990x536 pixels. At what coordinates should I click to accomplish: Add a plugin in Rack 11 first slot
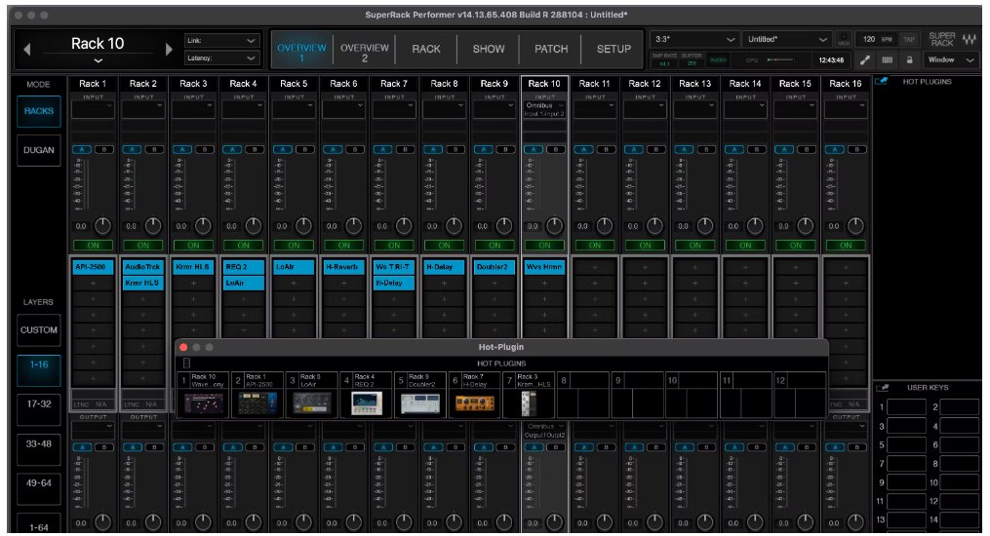(x=595, y=267)
